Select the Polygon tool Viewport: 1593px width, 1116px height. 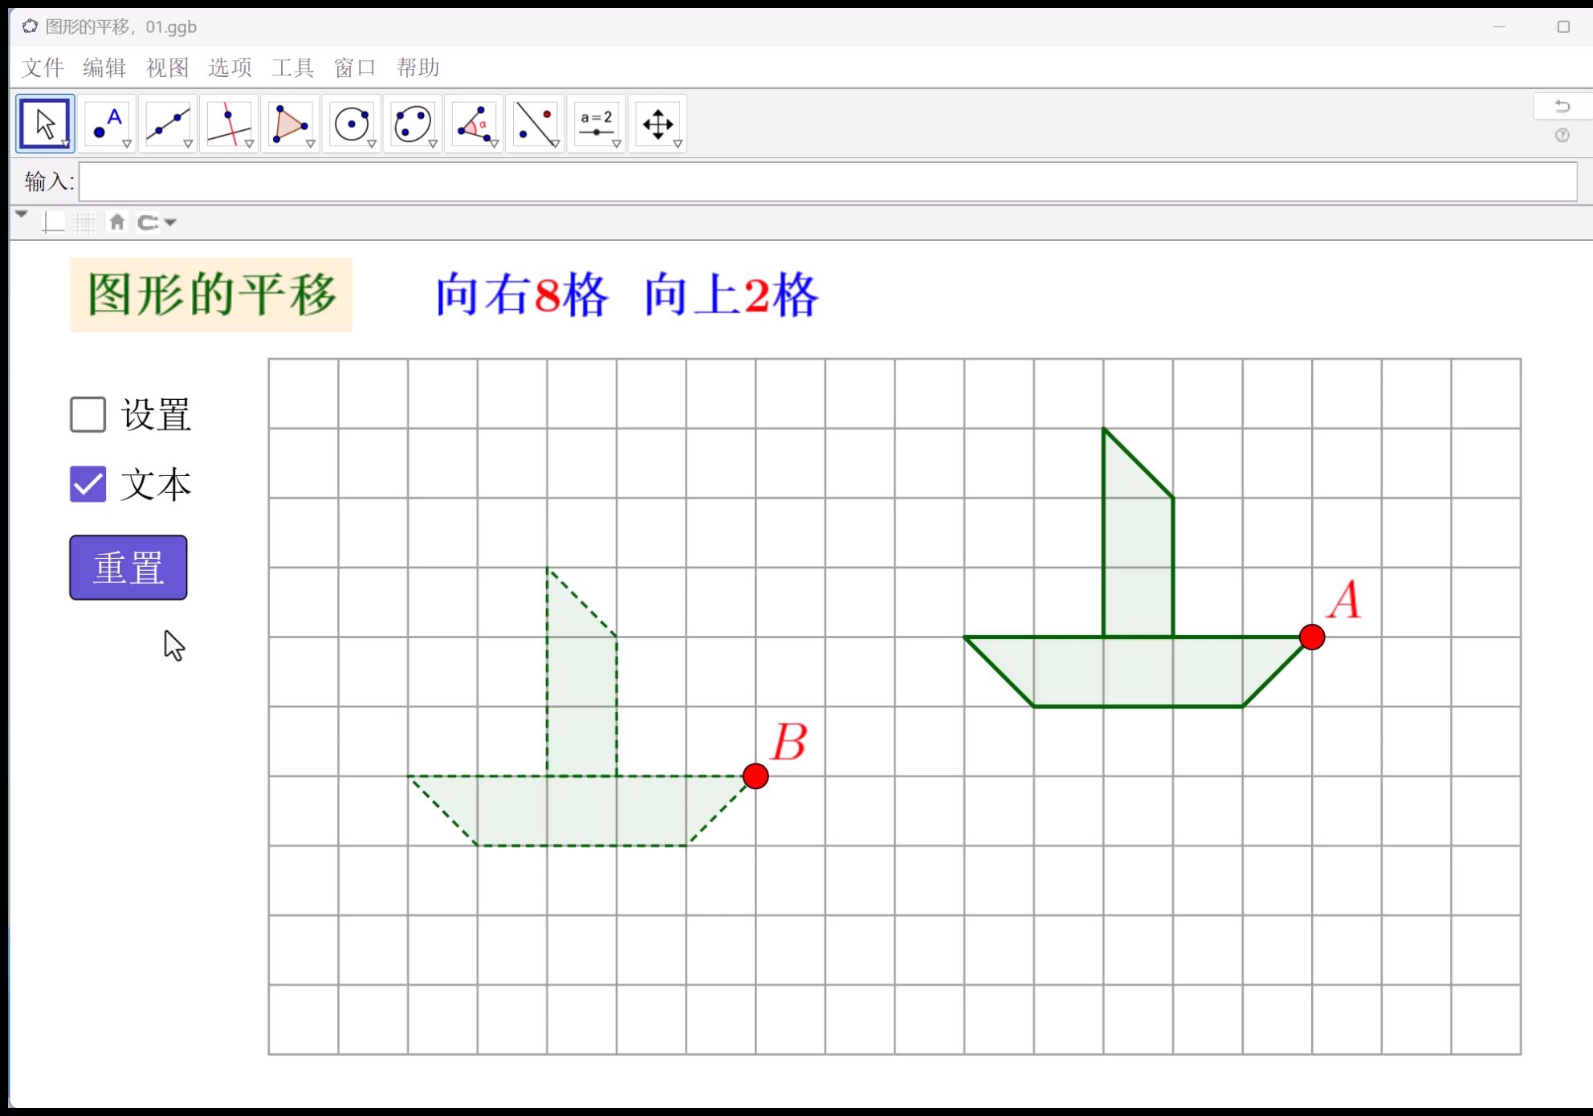[x=290, y=124]
